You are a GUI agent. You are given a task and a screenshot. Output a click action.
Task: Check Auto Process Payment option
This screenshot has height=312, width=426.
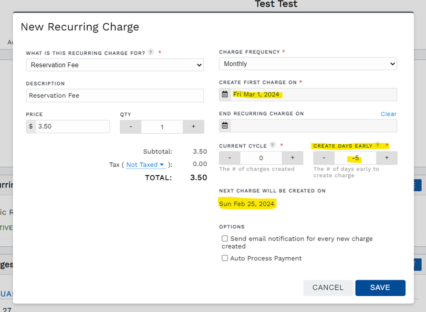[225, 258]
